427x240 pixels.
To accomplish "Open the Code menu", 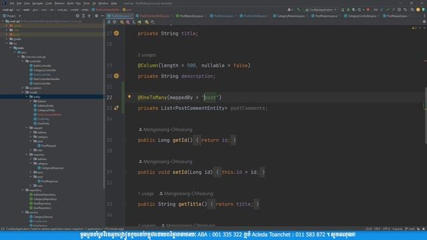I will pyautogui.click(x=49, y=3).
